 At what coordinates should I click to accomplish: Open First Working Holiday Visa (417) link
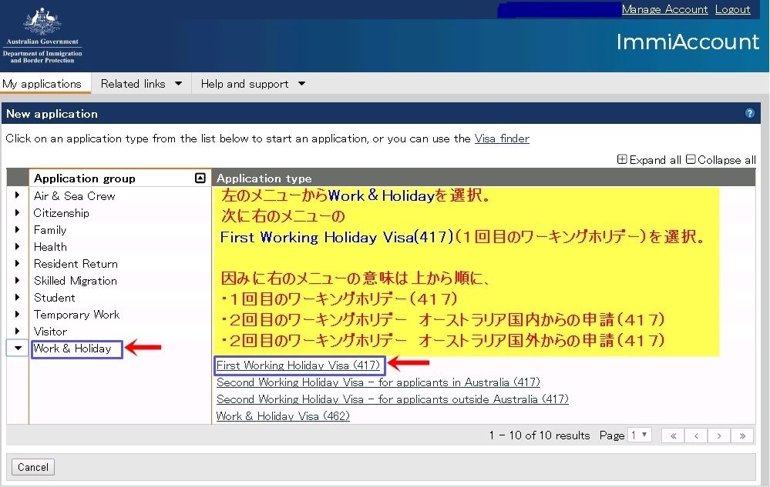click(x=298, y=365)
